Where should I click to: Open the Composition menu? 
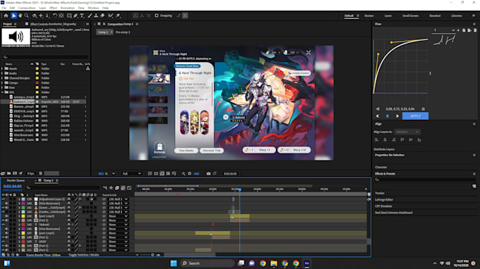(27, 8)
